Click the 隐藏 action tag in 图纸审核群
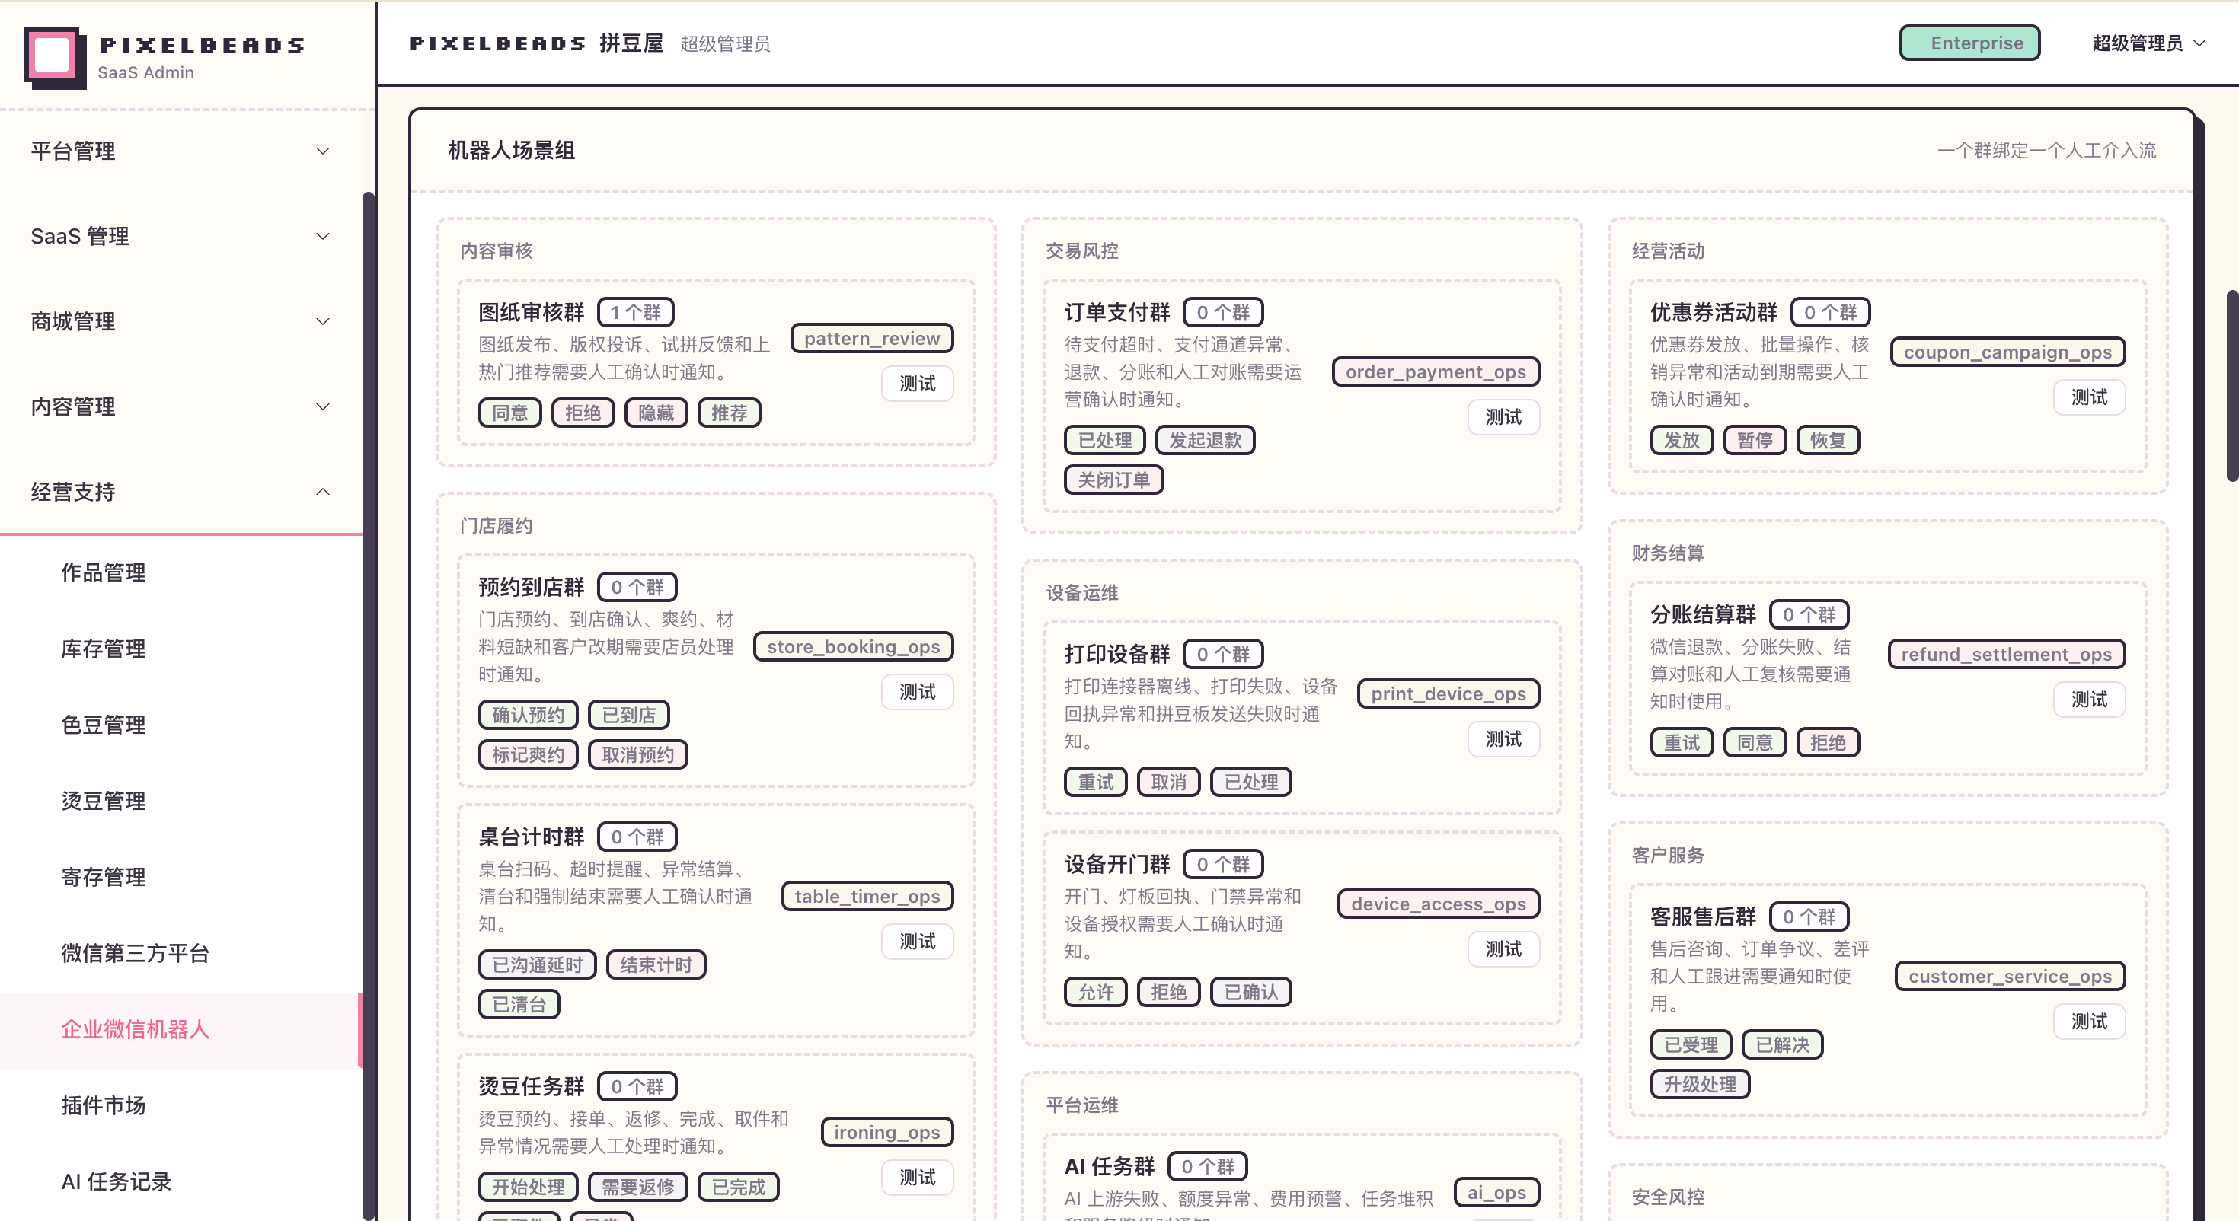The height and width of the screenshot is (1221, 2239). pos(656,413)
